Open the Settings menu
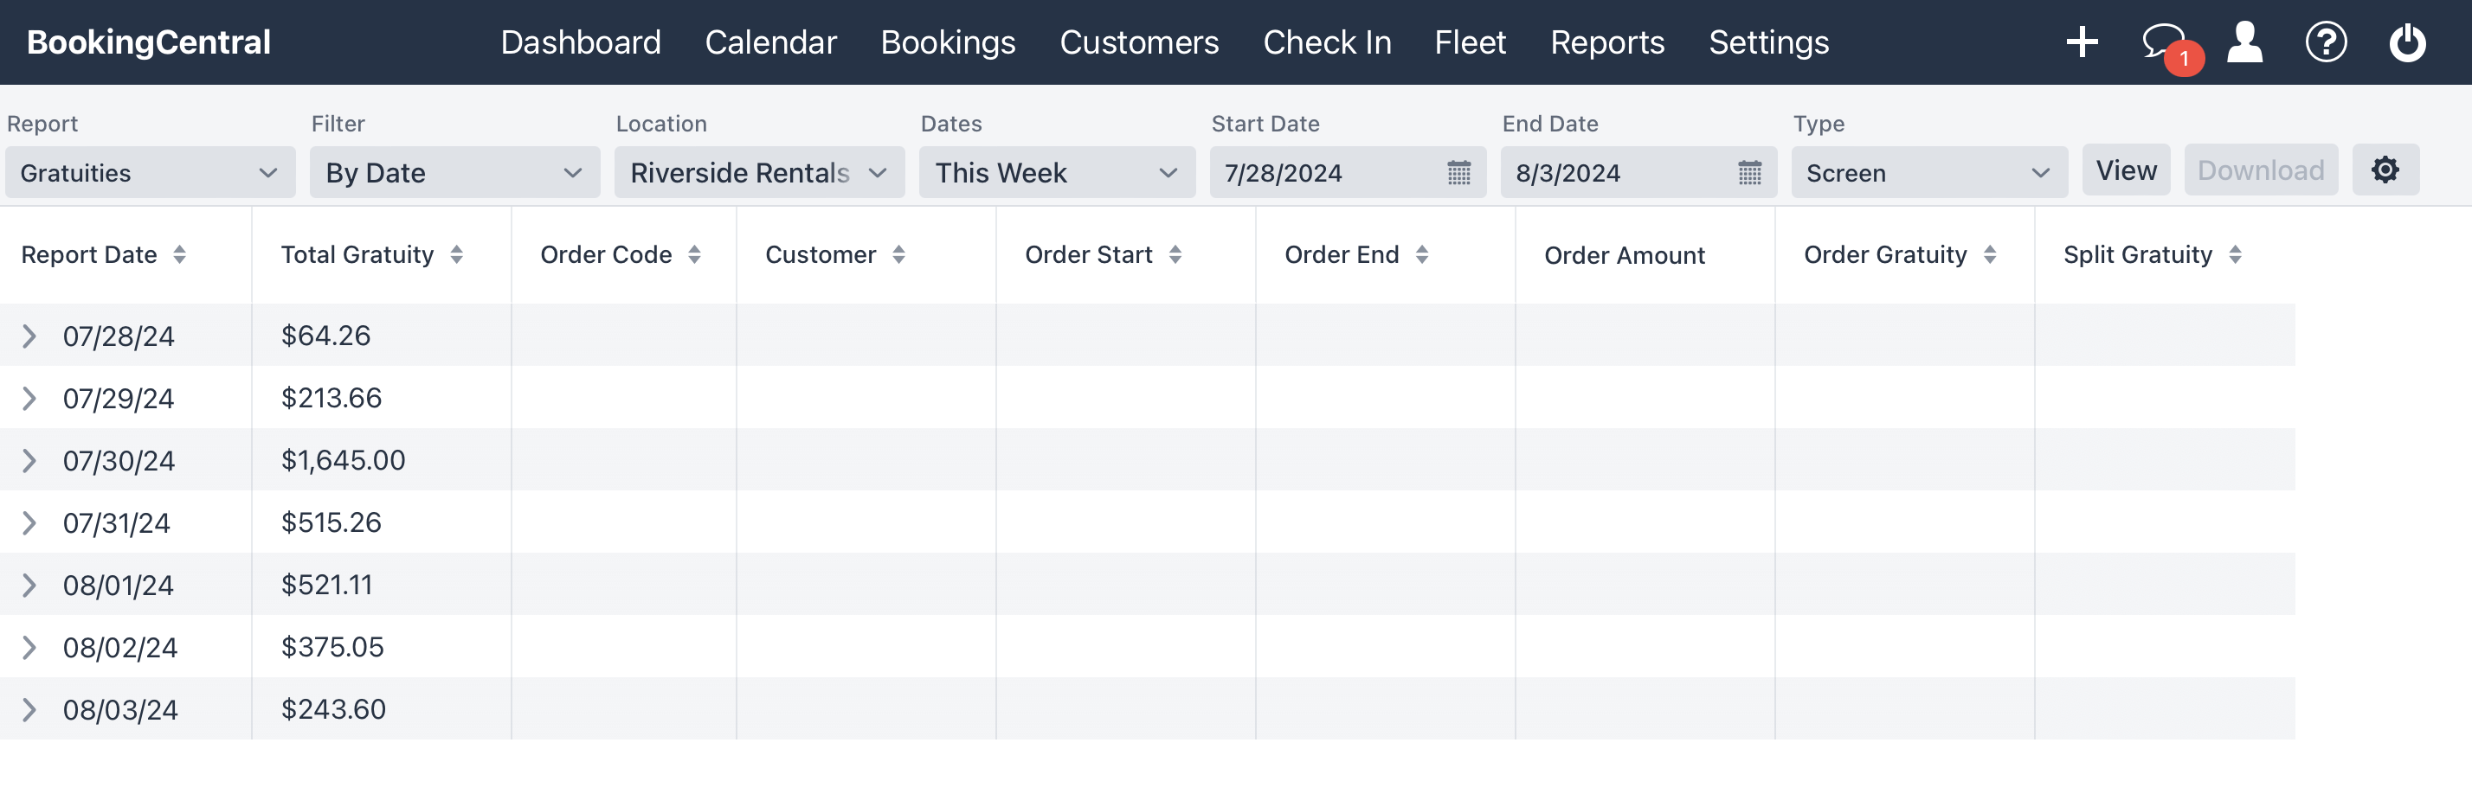 [1768, 42]
